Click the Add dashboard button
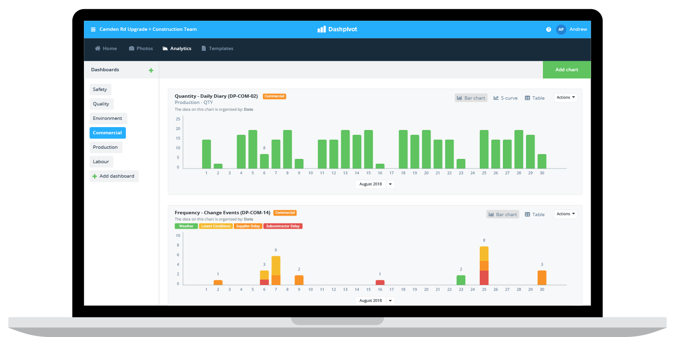675x337 pixels. click(x=114, y=176)
